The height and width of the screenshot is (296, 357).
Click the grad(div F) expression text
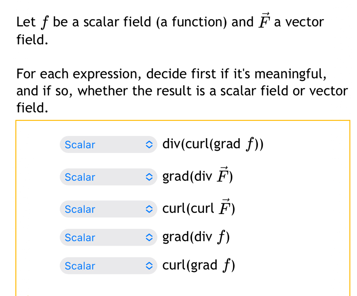(x=197, y=176)
